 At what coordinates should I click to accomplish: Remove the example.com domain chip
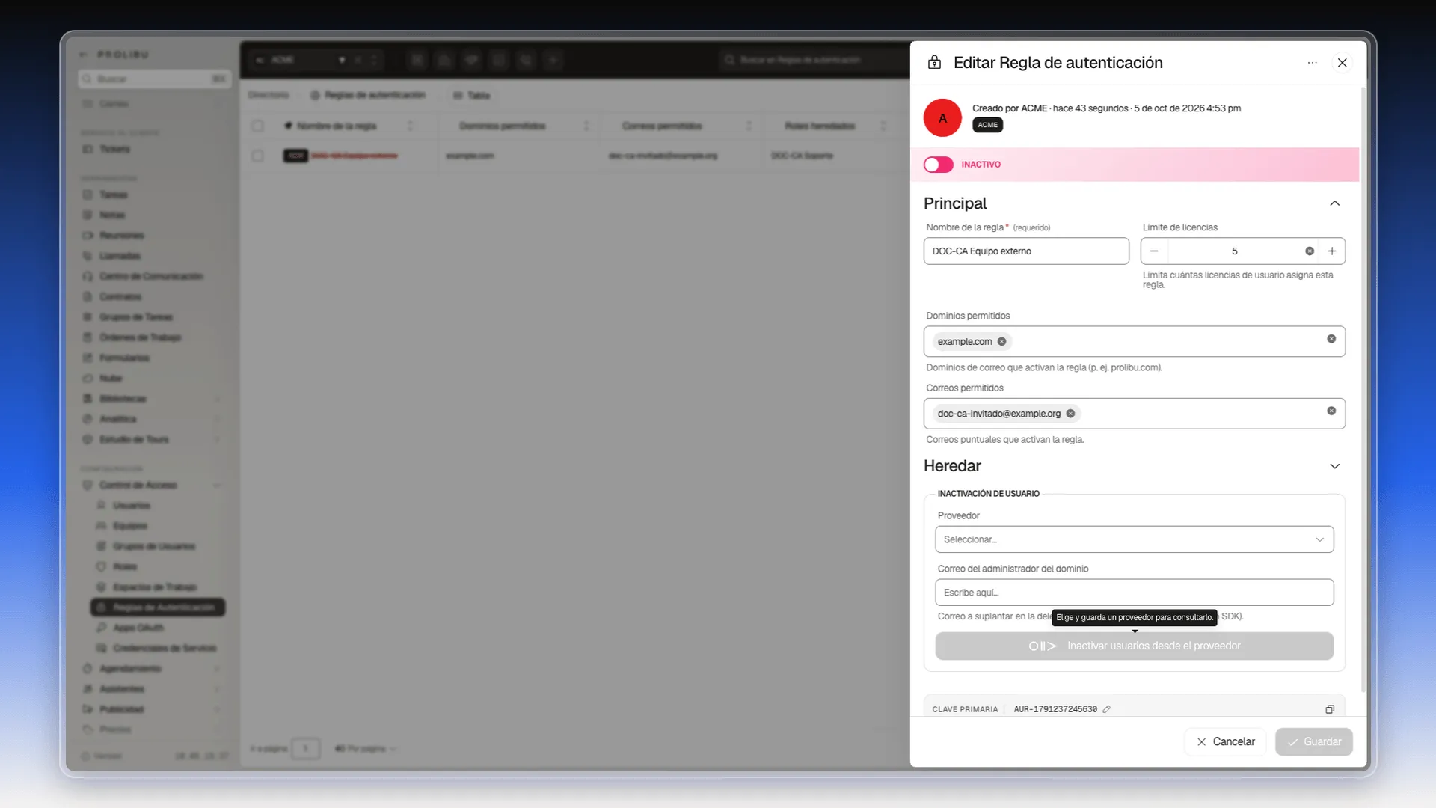[x=1001, y=341]
